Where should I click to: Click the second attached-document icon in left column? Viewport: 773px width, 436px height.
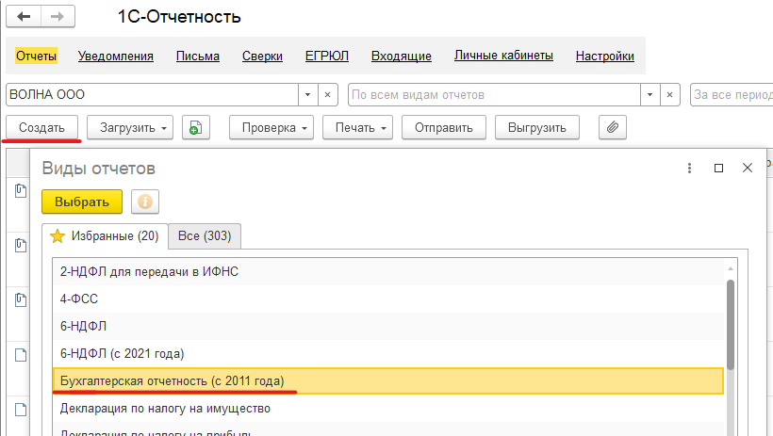20,246
